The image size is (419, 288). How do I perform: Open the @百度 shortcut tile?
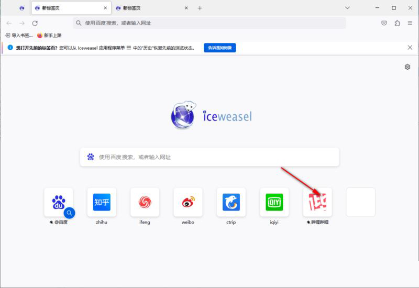[x=59, y=202]
